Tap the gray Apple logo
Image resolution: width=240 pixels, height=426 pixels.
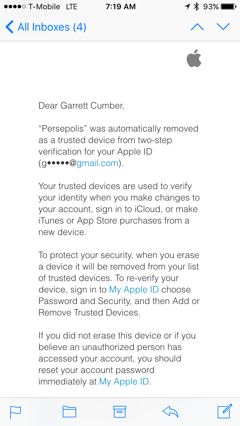pos(194,58)
